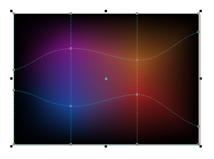Select the bottom-left corner mesh node
This screenshot has height=159, width=214.
pyautogui.click(x=14, y=144)
